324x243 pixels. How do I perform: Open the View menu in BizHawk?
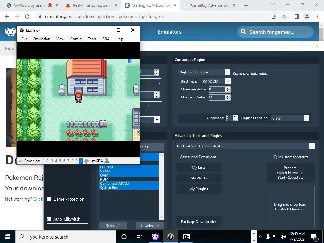tap(60, 39)
